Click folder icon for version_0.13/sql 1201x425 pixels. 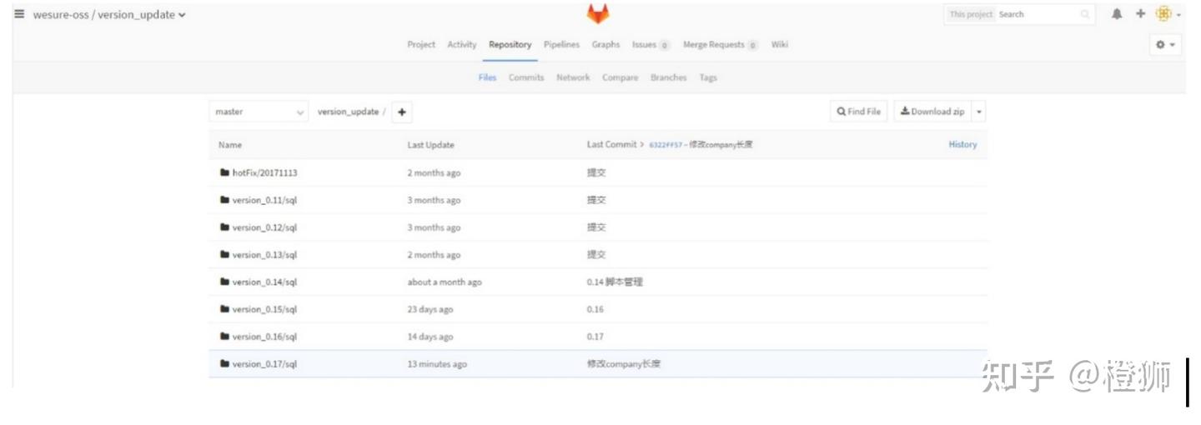224,255
